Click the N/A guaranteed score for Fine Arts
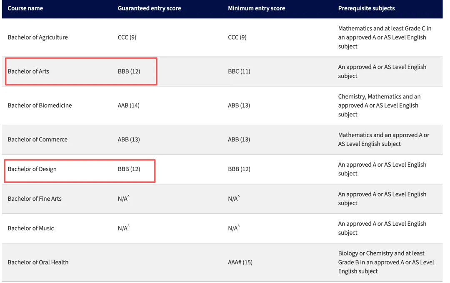 pos(123,198)
